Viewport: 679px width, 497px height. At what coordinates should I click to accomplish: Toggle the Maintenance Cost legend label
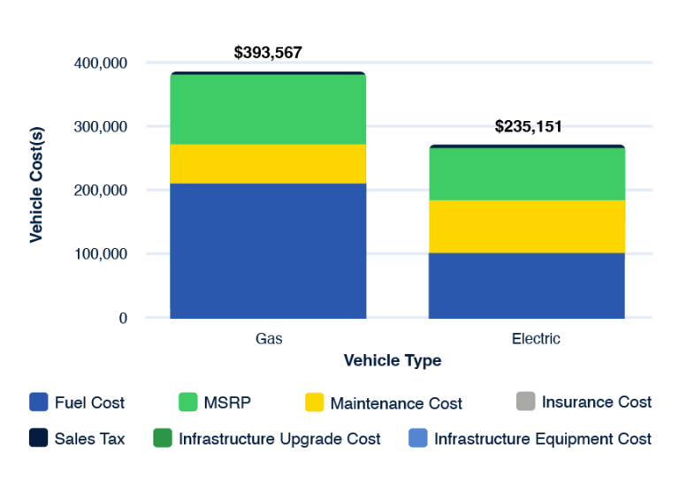(396, 403)
